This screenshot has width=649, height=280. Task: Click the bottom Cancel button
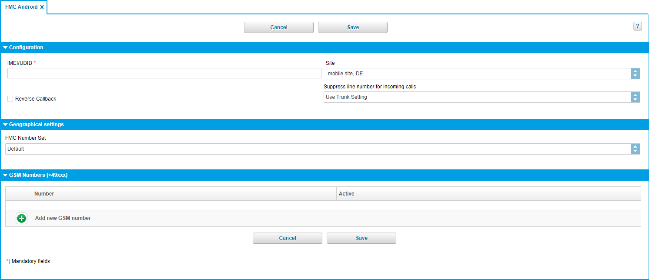click(x=288, y=238)
